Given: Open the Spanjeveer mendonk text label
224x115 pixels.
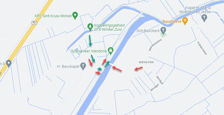Looking at the screenshot, I should click(89, 51).
